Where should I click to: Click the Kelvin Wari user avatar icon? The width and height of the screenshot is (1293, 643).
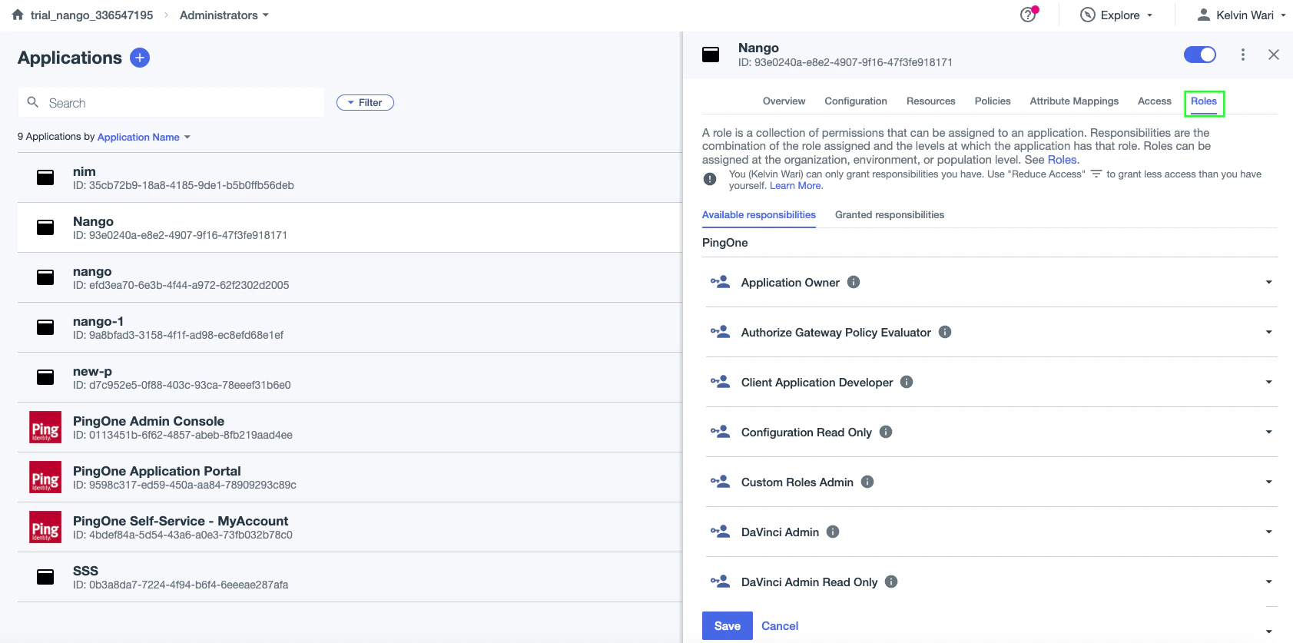click(1204, 15)
